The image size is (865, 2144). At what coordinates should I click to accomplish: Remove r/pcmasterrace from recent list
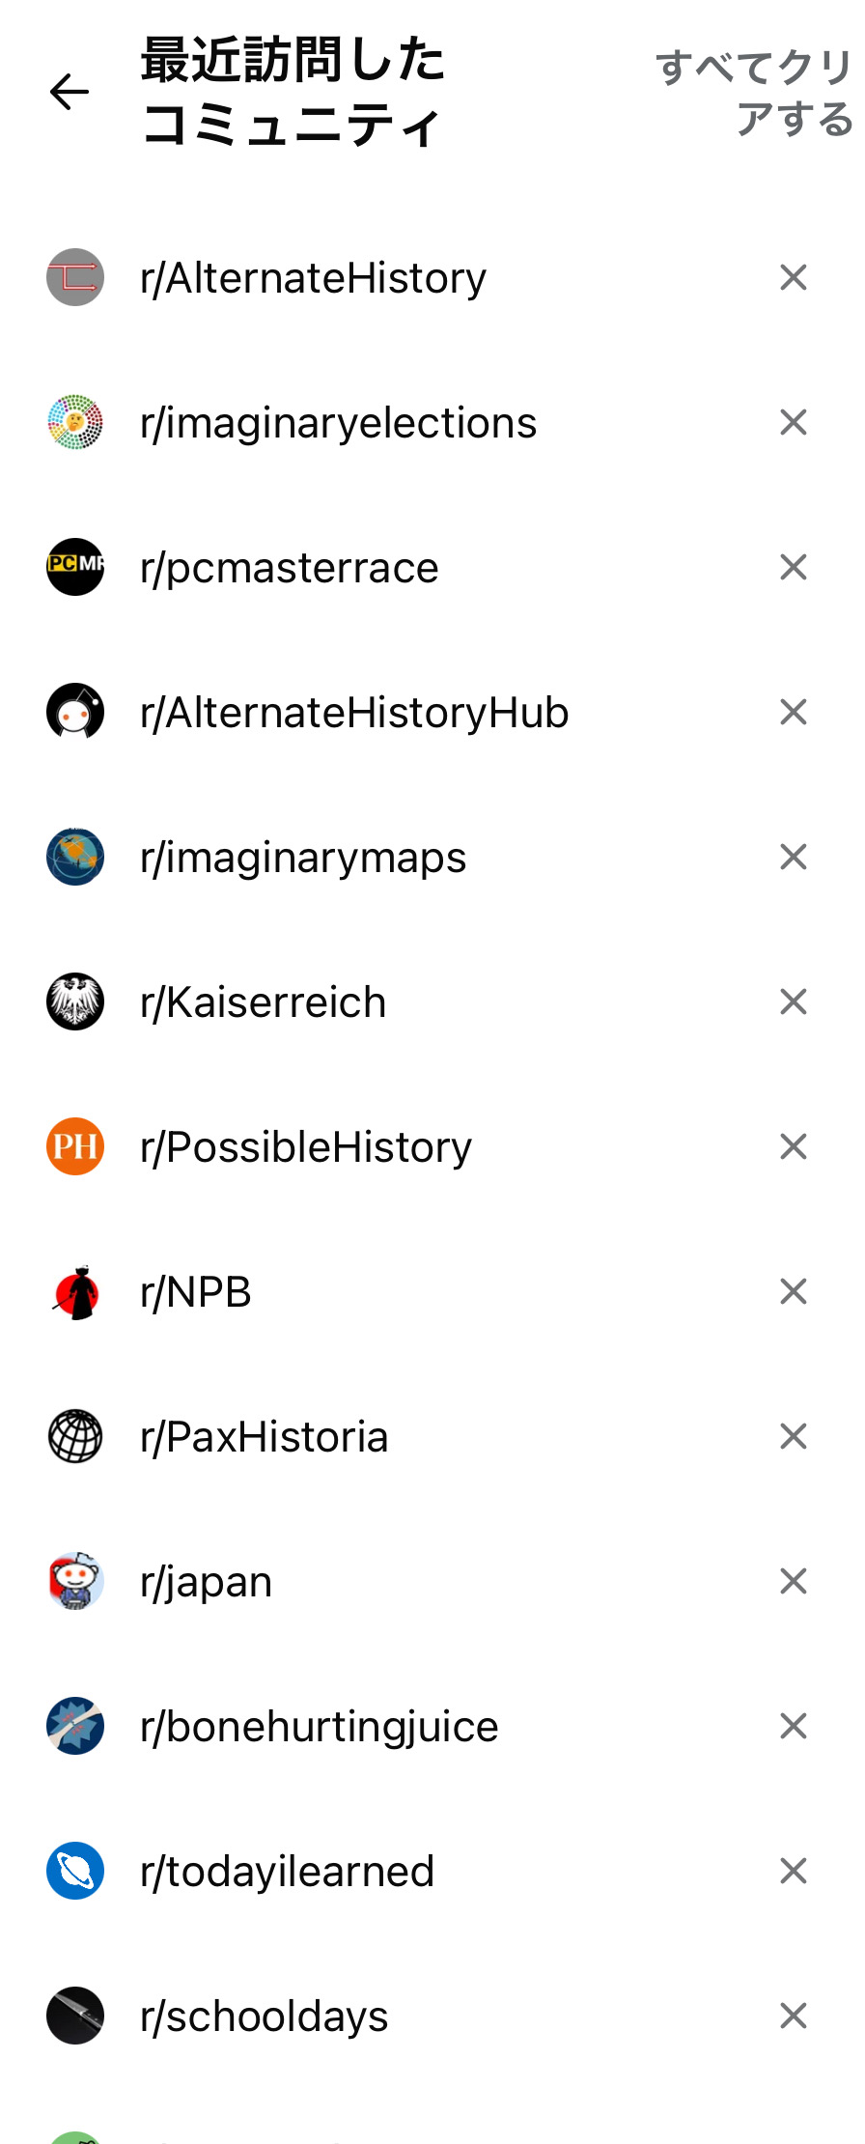[794, 568]
